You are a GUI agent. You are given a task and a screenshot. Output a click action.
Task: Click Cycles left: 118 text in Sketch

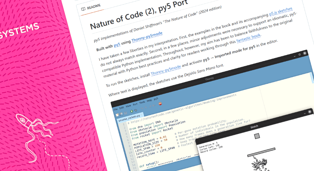[209, 147]
